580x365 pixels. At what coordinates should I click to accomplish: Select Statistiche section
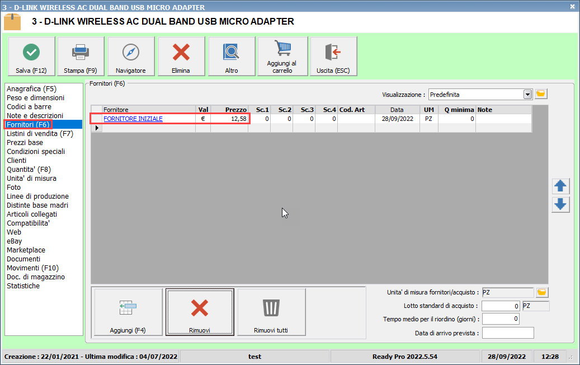click(23, 286)
